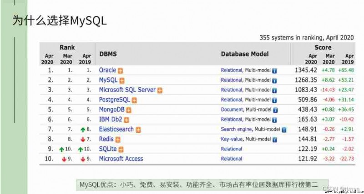This screenshot has width=364, height=194.
Task: Click the info icon in IBM Db2's row
Action: tap(274, 120)
